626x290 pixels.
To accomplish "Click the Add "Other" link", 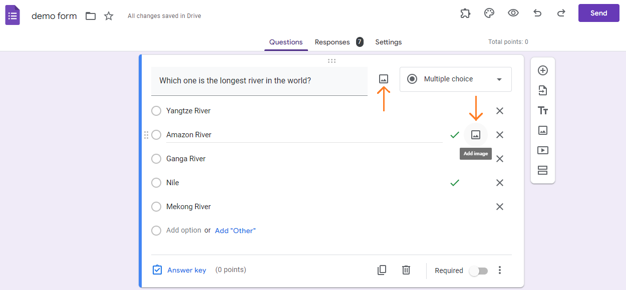I will pyautogui.click(x=235, y=231).
